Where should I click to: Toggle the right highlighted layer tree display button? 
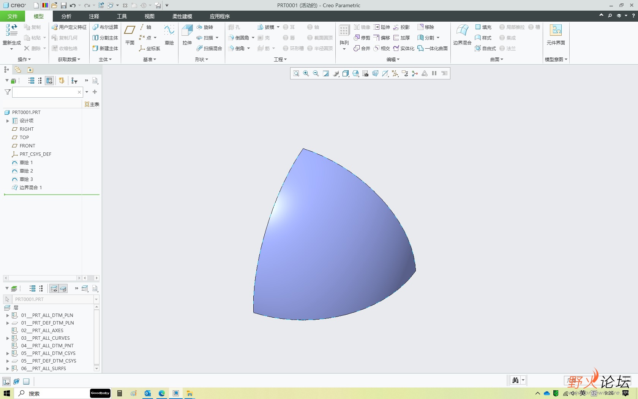click(63, 289)
